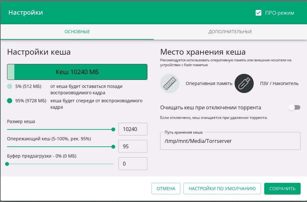The height and width of the screenshot is (202, 307).
Task: Switch to the Основные tab
Action: pos(77,32)
